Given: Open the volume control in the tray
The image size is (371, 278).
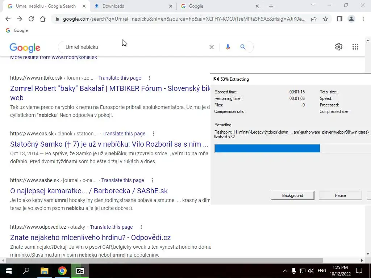Looking at the screenshot, I should [x=311, y=271].
